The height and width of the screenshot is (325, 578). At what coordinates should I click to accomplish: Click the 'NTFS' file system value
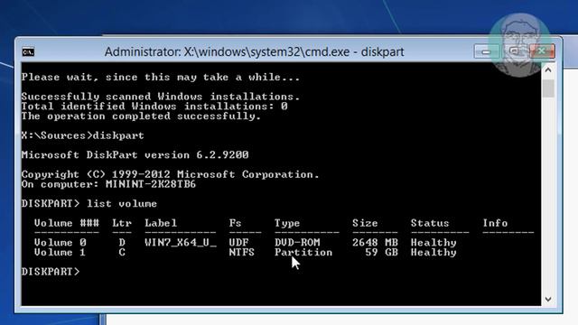[241, 253]
